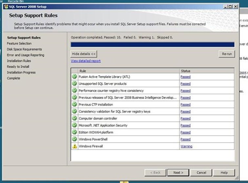
Task: Open Passed status for Previous CTP installation
Action: point(186,105)
